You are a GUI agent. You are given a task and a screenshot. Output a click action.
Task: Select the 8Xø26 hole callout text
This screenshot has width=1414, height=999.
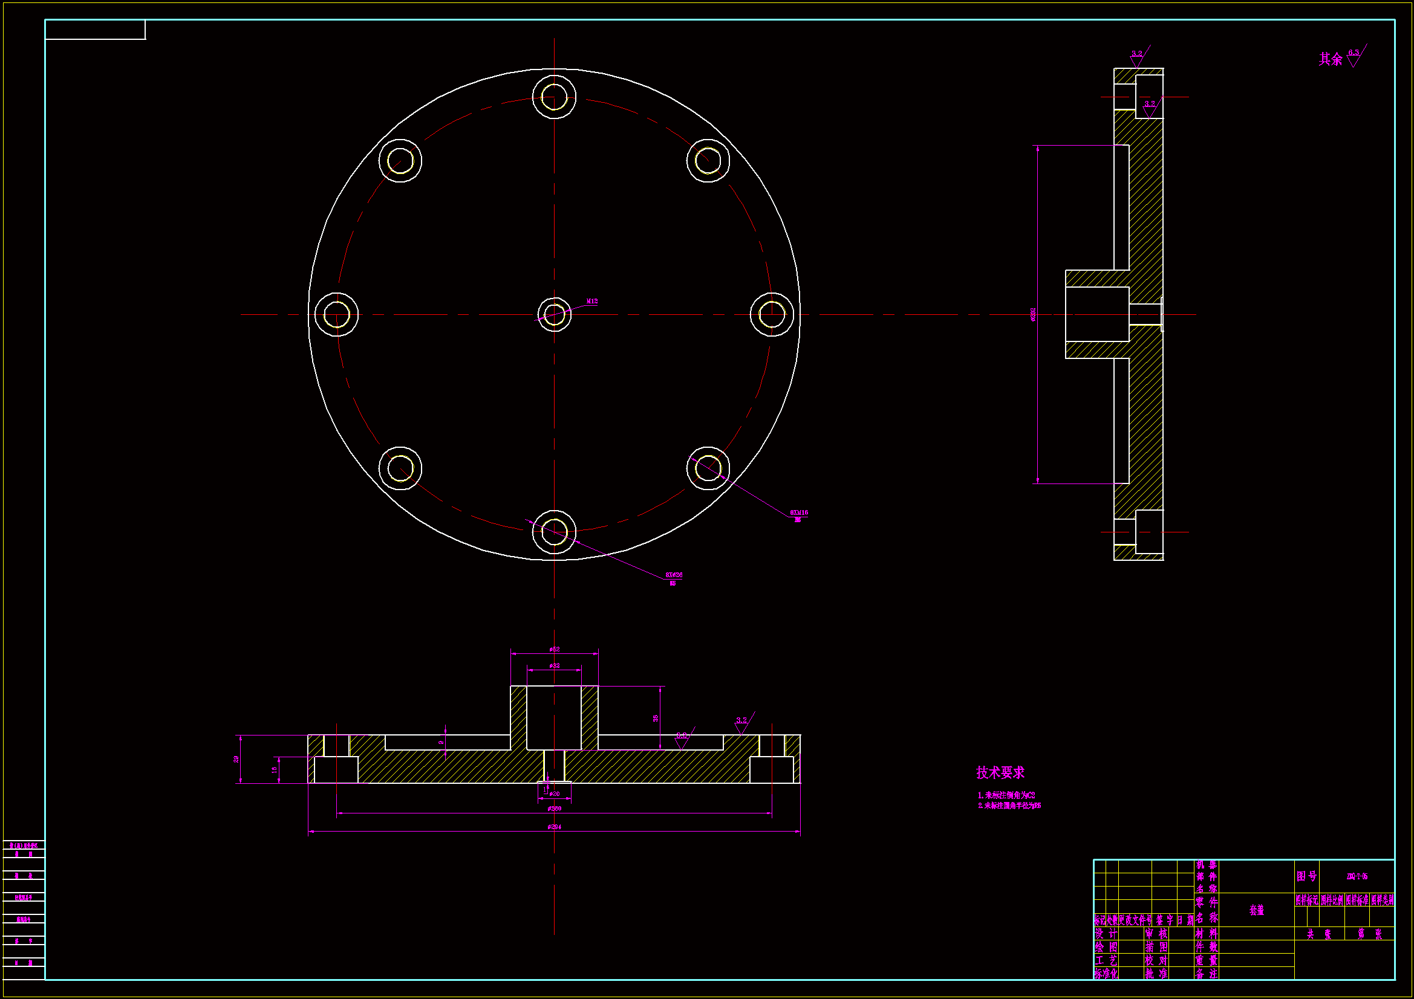coord(674,575)
